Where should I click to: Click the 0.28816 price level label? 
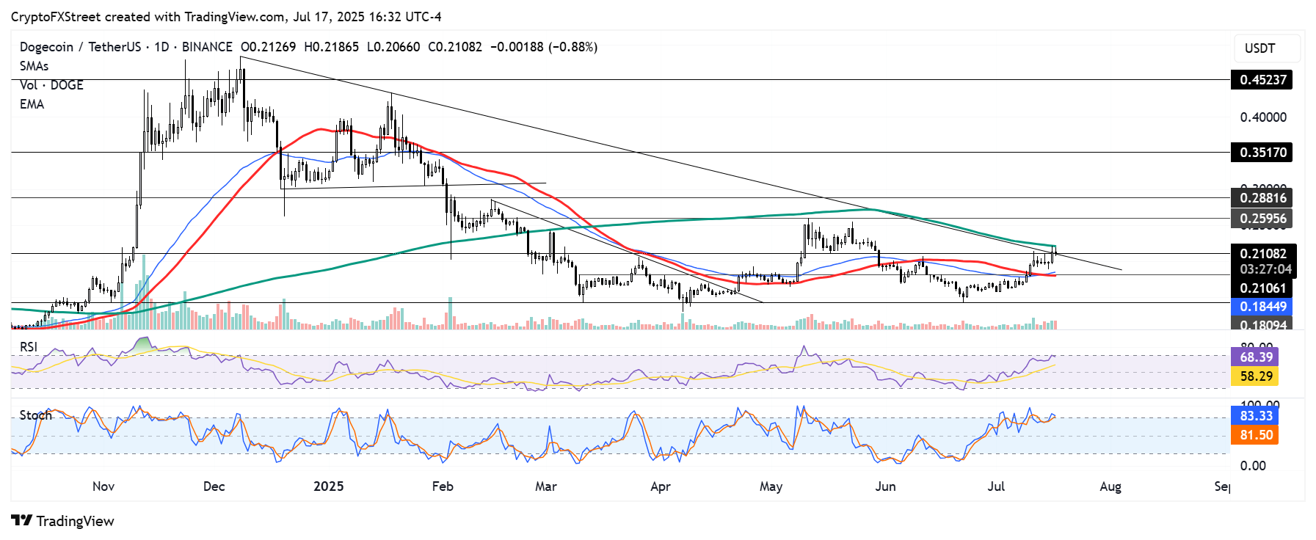click(1262, 198)
